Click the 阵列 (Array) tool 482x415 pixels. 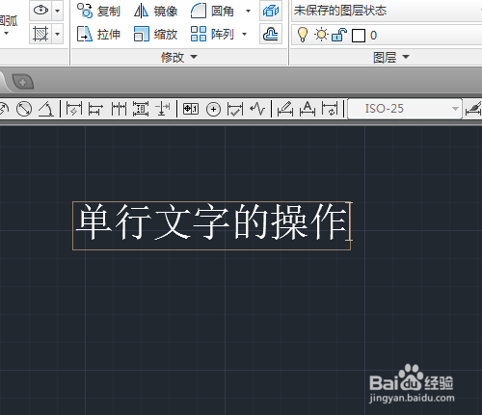[212, 34]
